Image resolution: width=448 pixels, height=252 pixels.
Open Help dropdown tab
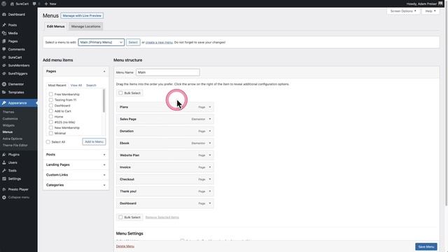[x=430, y=11]
